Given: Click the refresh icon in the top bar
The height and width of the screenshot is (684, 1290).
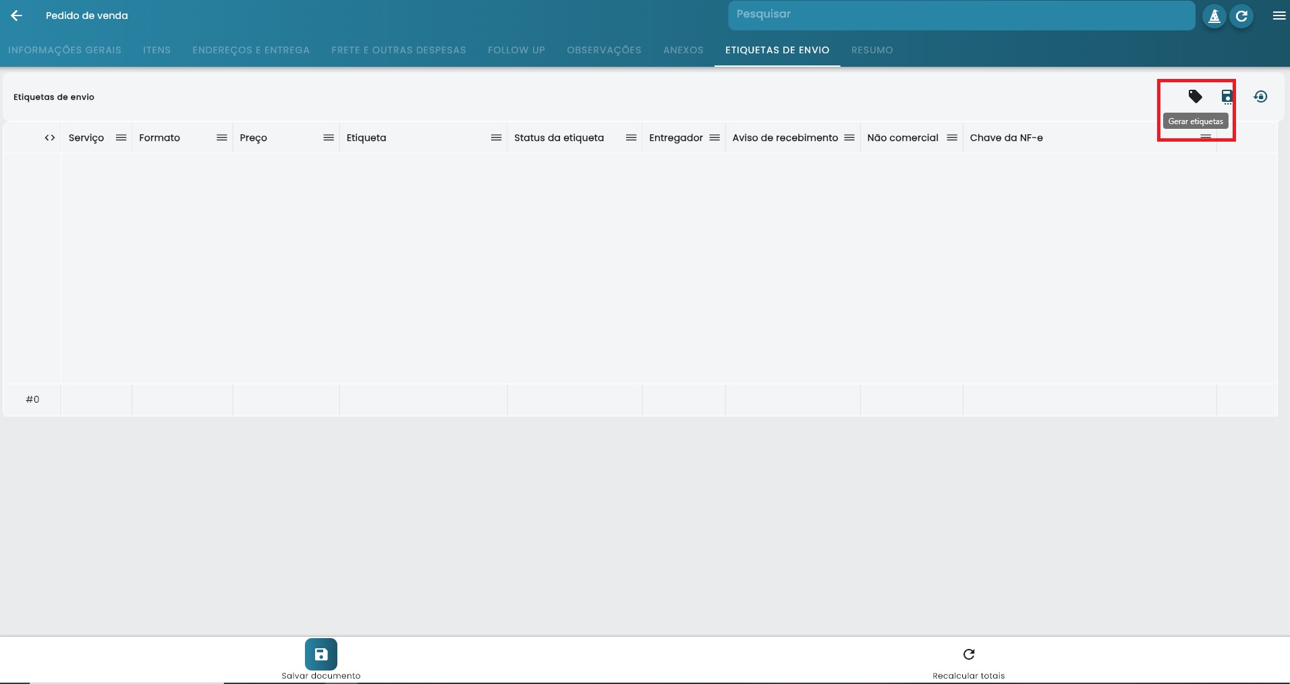Looking at the screenshot, I should (1241, 16).
